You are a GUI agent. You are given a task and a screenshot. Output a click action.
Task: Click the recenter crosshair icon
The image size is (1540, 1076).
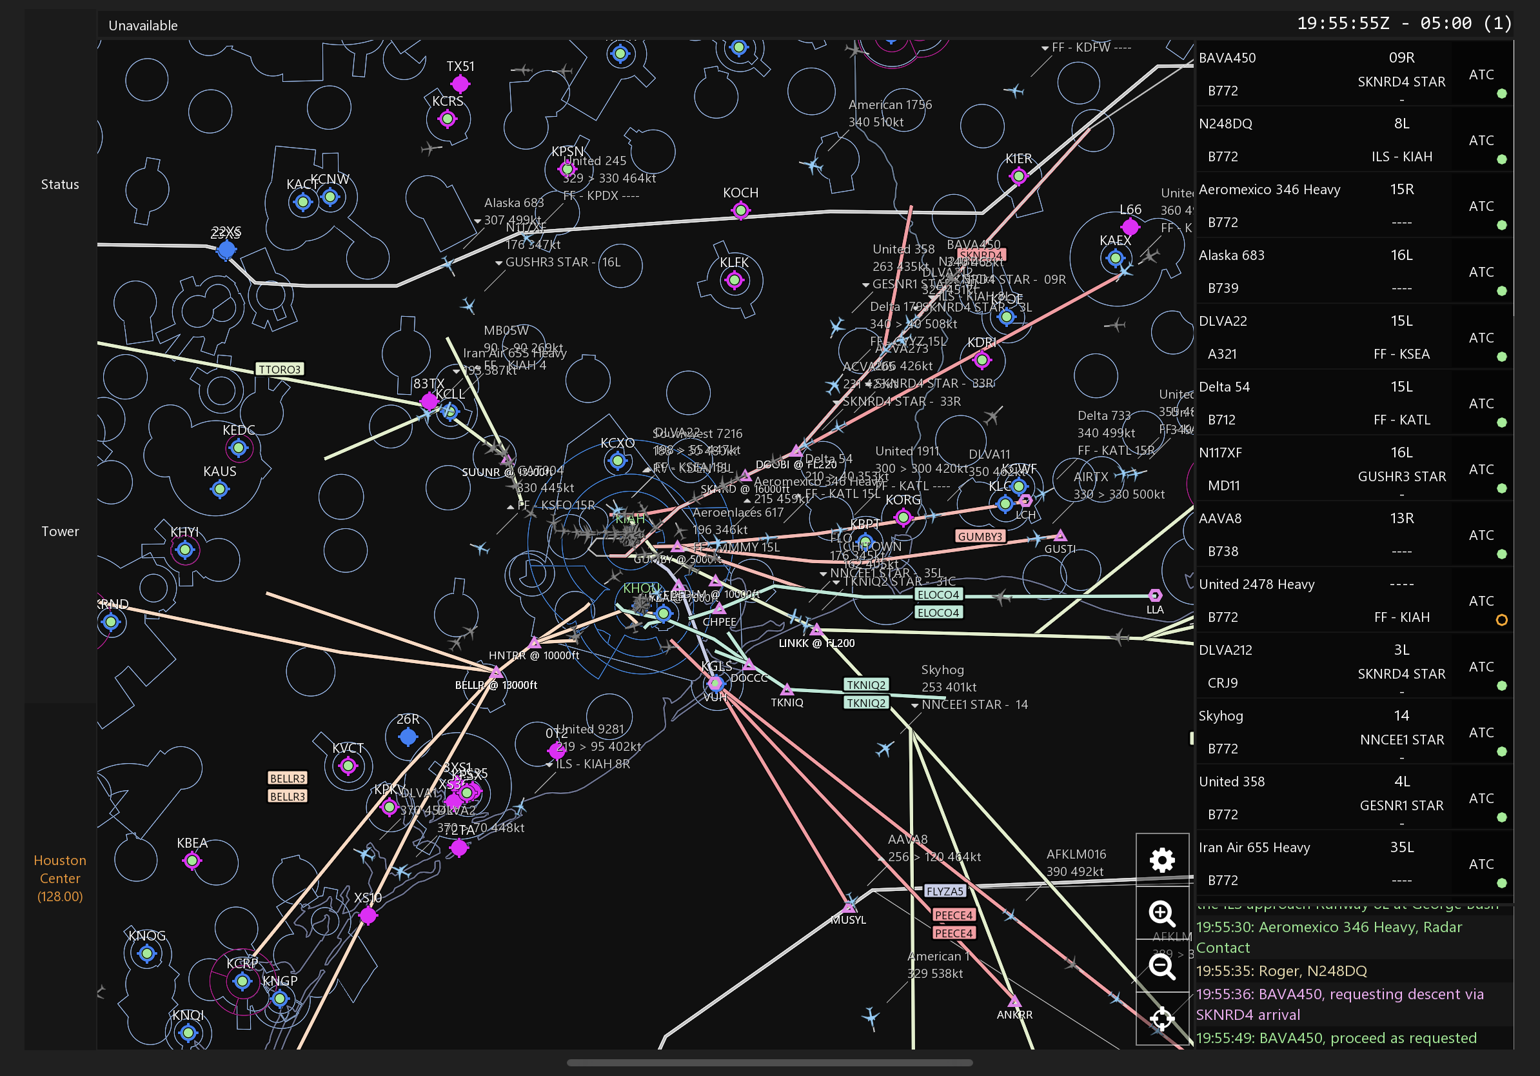pyautogui.click(x=1161, y=1019)
